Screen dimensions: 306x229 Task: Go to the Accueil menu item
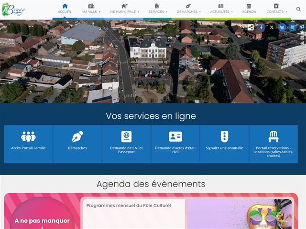[65, 11]
